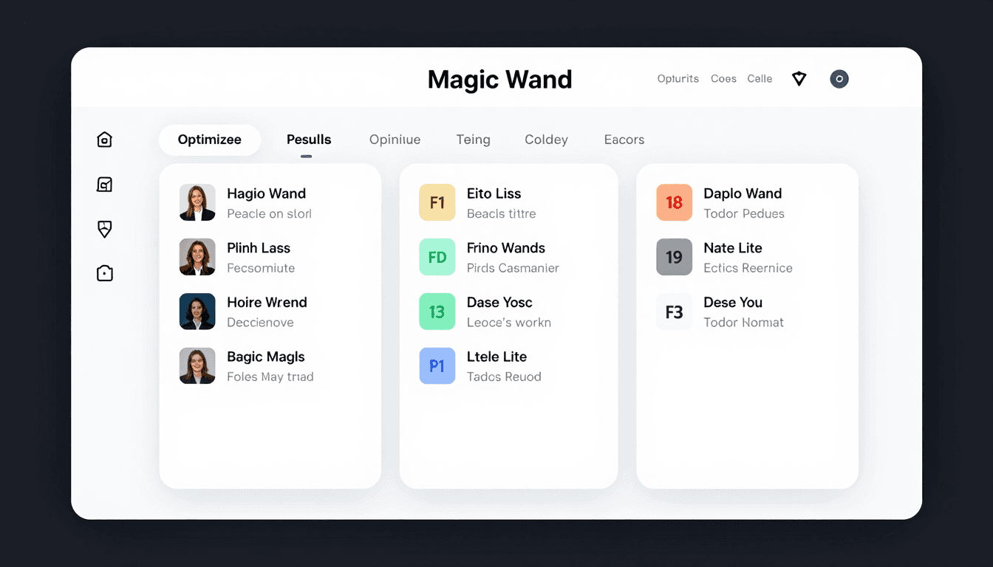This screenshot has width=993, height=567.
Task: Select the Plinh Lass name
Action: tap(259, 248)
